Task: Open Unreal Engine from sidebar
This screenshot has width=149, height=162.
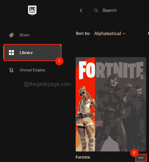Action: coord(27,70)
